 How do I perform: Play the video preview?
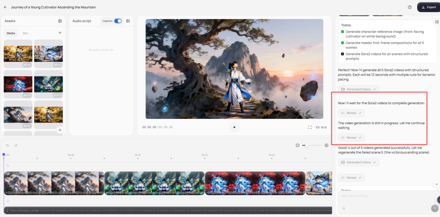[234, 127]
